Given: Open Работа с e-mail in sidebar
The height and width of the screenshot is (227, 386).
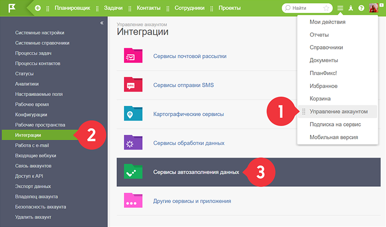Looking at the screenshot, I should [32, 146].
